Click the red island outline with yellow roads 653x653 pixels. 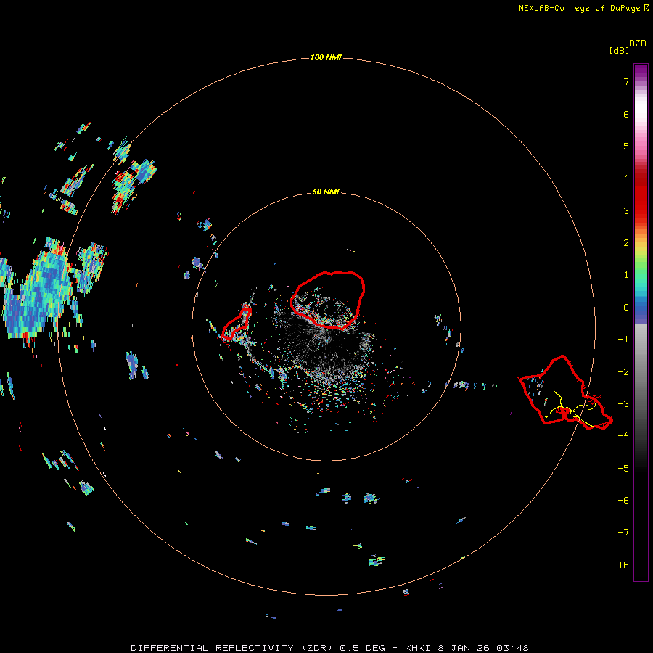point(565,393)
